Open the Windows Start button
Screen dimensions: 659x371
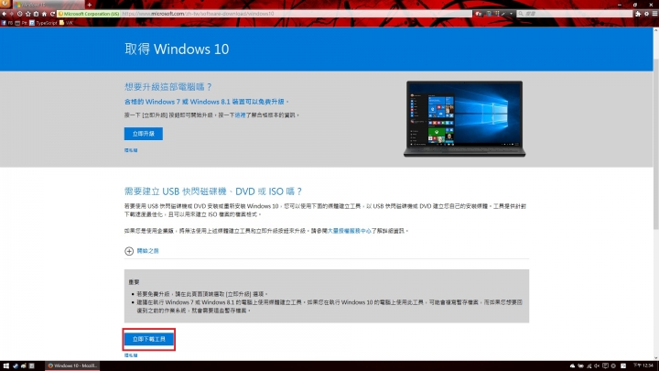pyautogui.click(x=5, y=366)
